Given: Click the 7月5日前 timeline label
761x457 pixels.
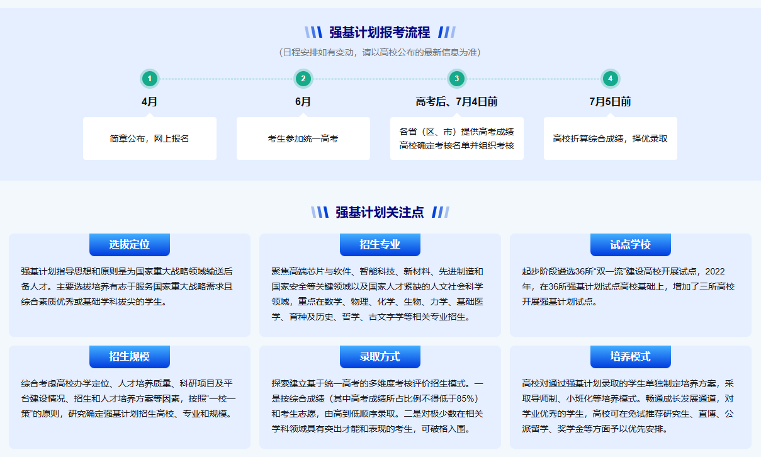Looking at the screenshot, I should pyautogui.click(x=610, y=102).
